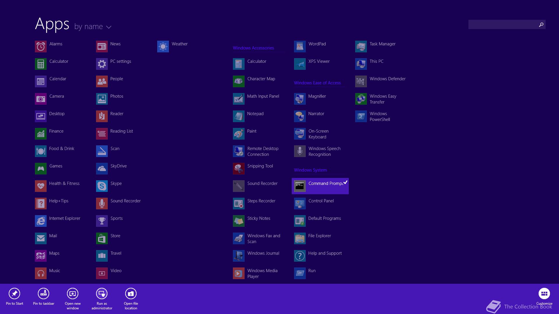Screen dimensions: 559x314
Task: Open Windows Defender icon
Action: (x=361, y=81)
